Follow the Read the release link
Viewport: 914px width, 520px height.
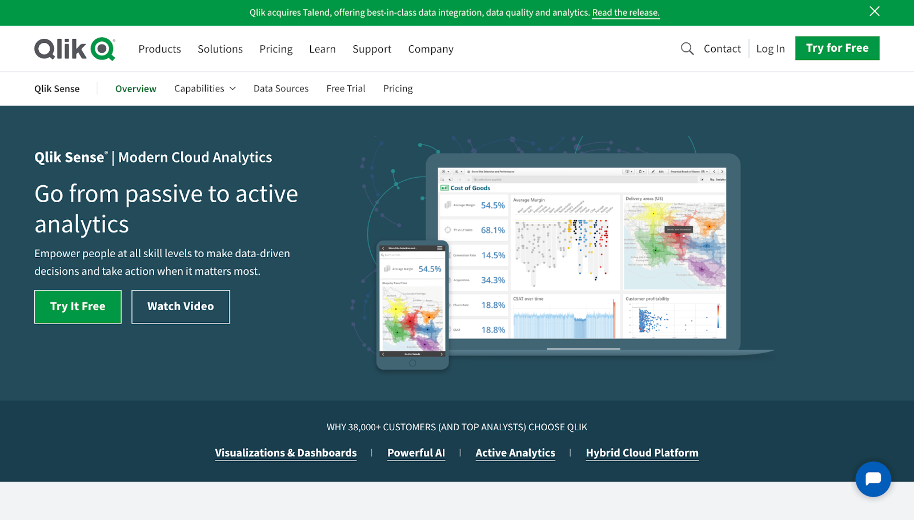click(626, 13)
